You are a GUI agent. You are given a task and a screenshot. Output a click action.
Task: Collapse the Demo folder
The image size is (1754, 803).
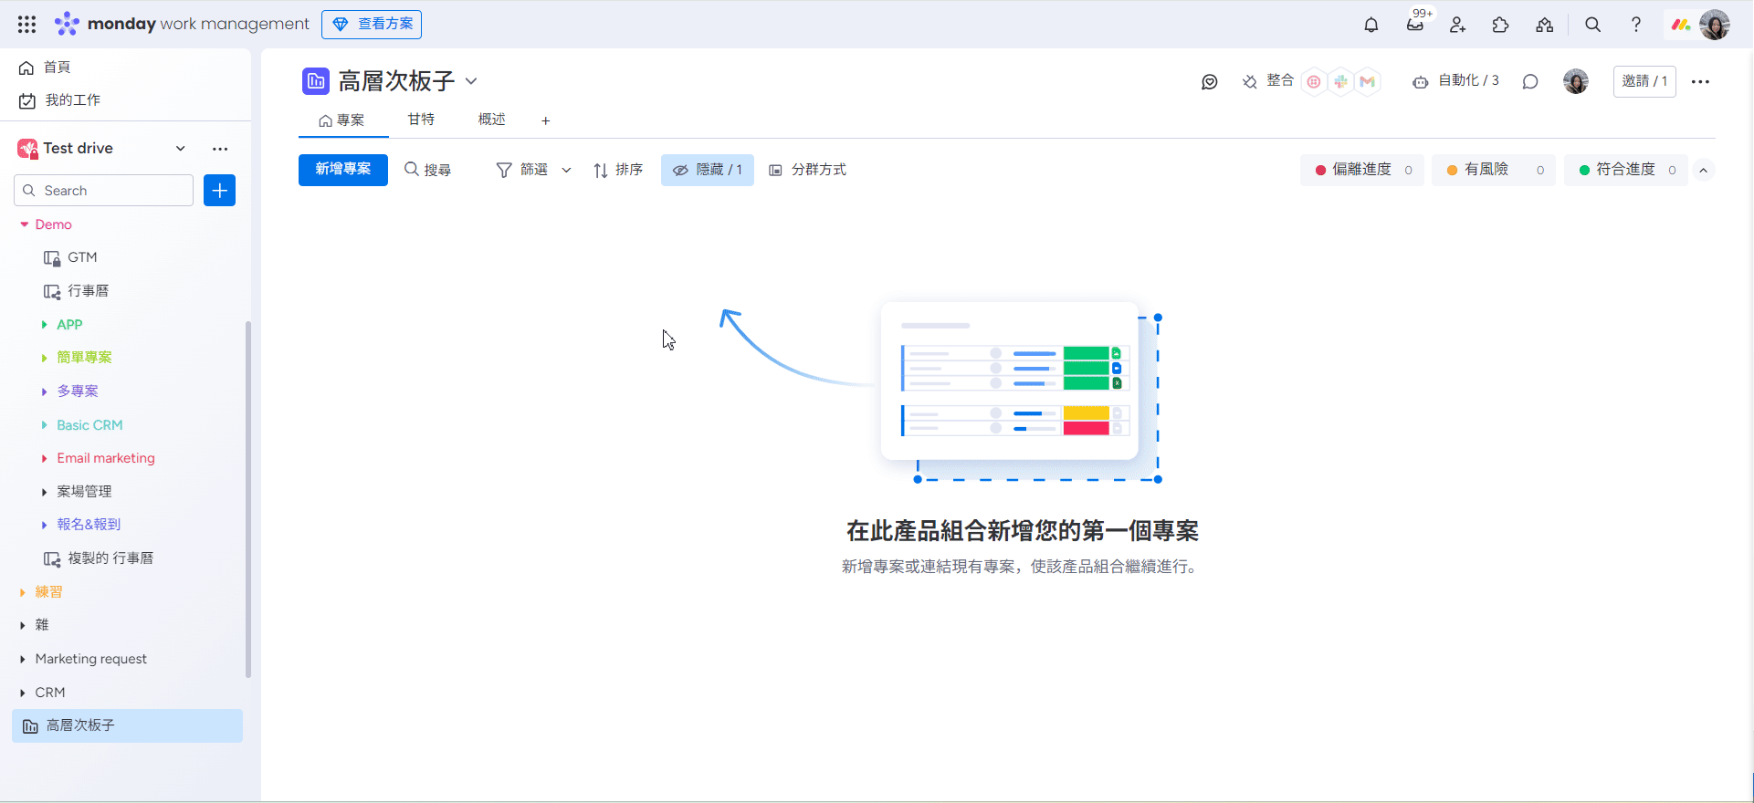tap(24, 224)
